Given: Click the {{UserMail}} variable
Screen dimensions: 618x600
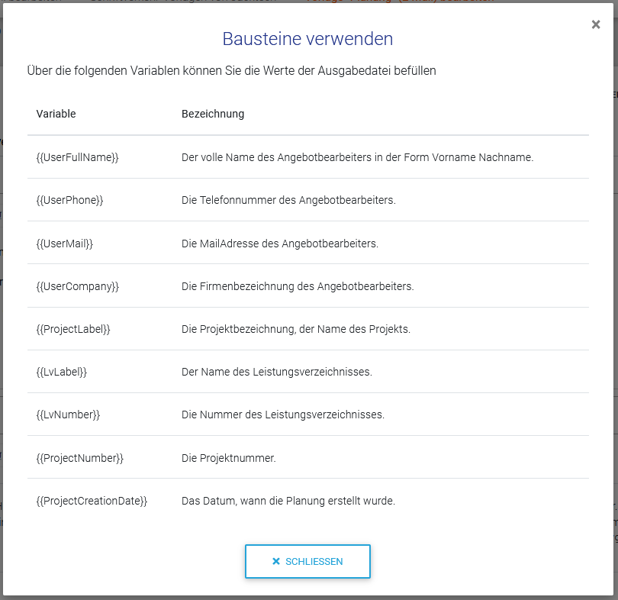Looking at the screenshot, I should 65,244.
